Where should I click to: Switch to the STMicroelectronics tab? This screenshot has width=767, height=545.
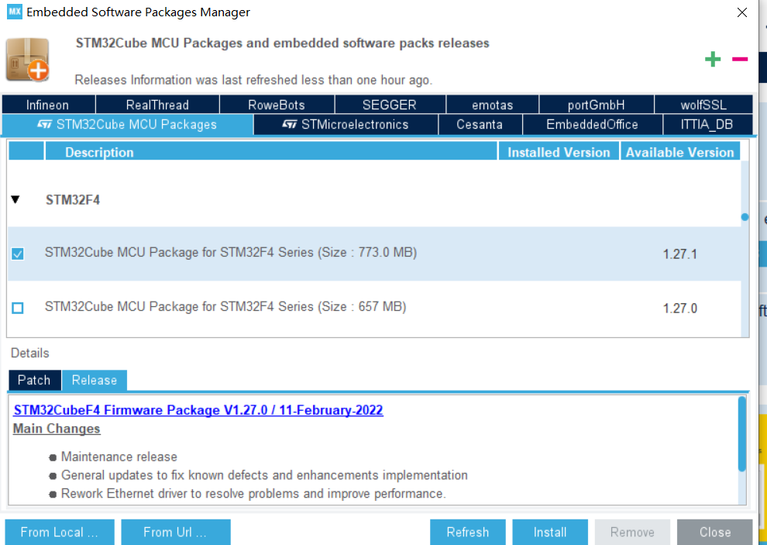[346, 124]
